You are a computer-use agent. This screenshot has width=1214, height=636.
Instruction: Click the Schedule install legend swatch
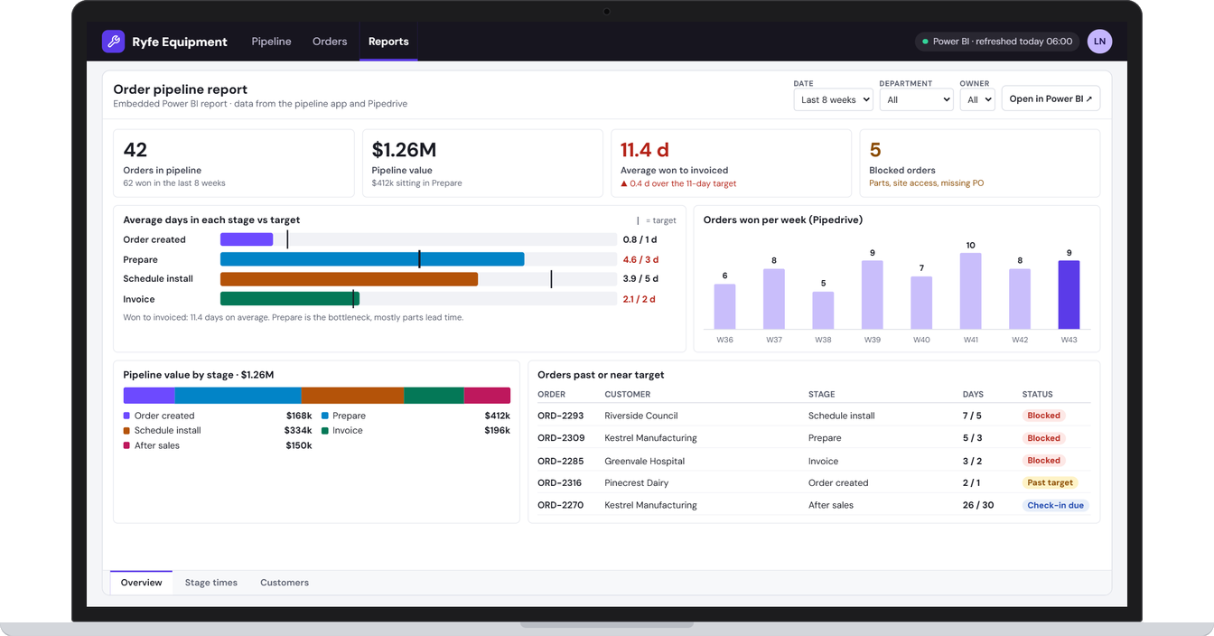coord(126,431)
